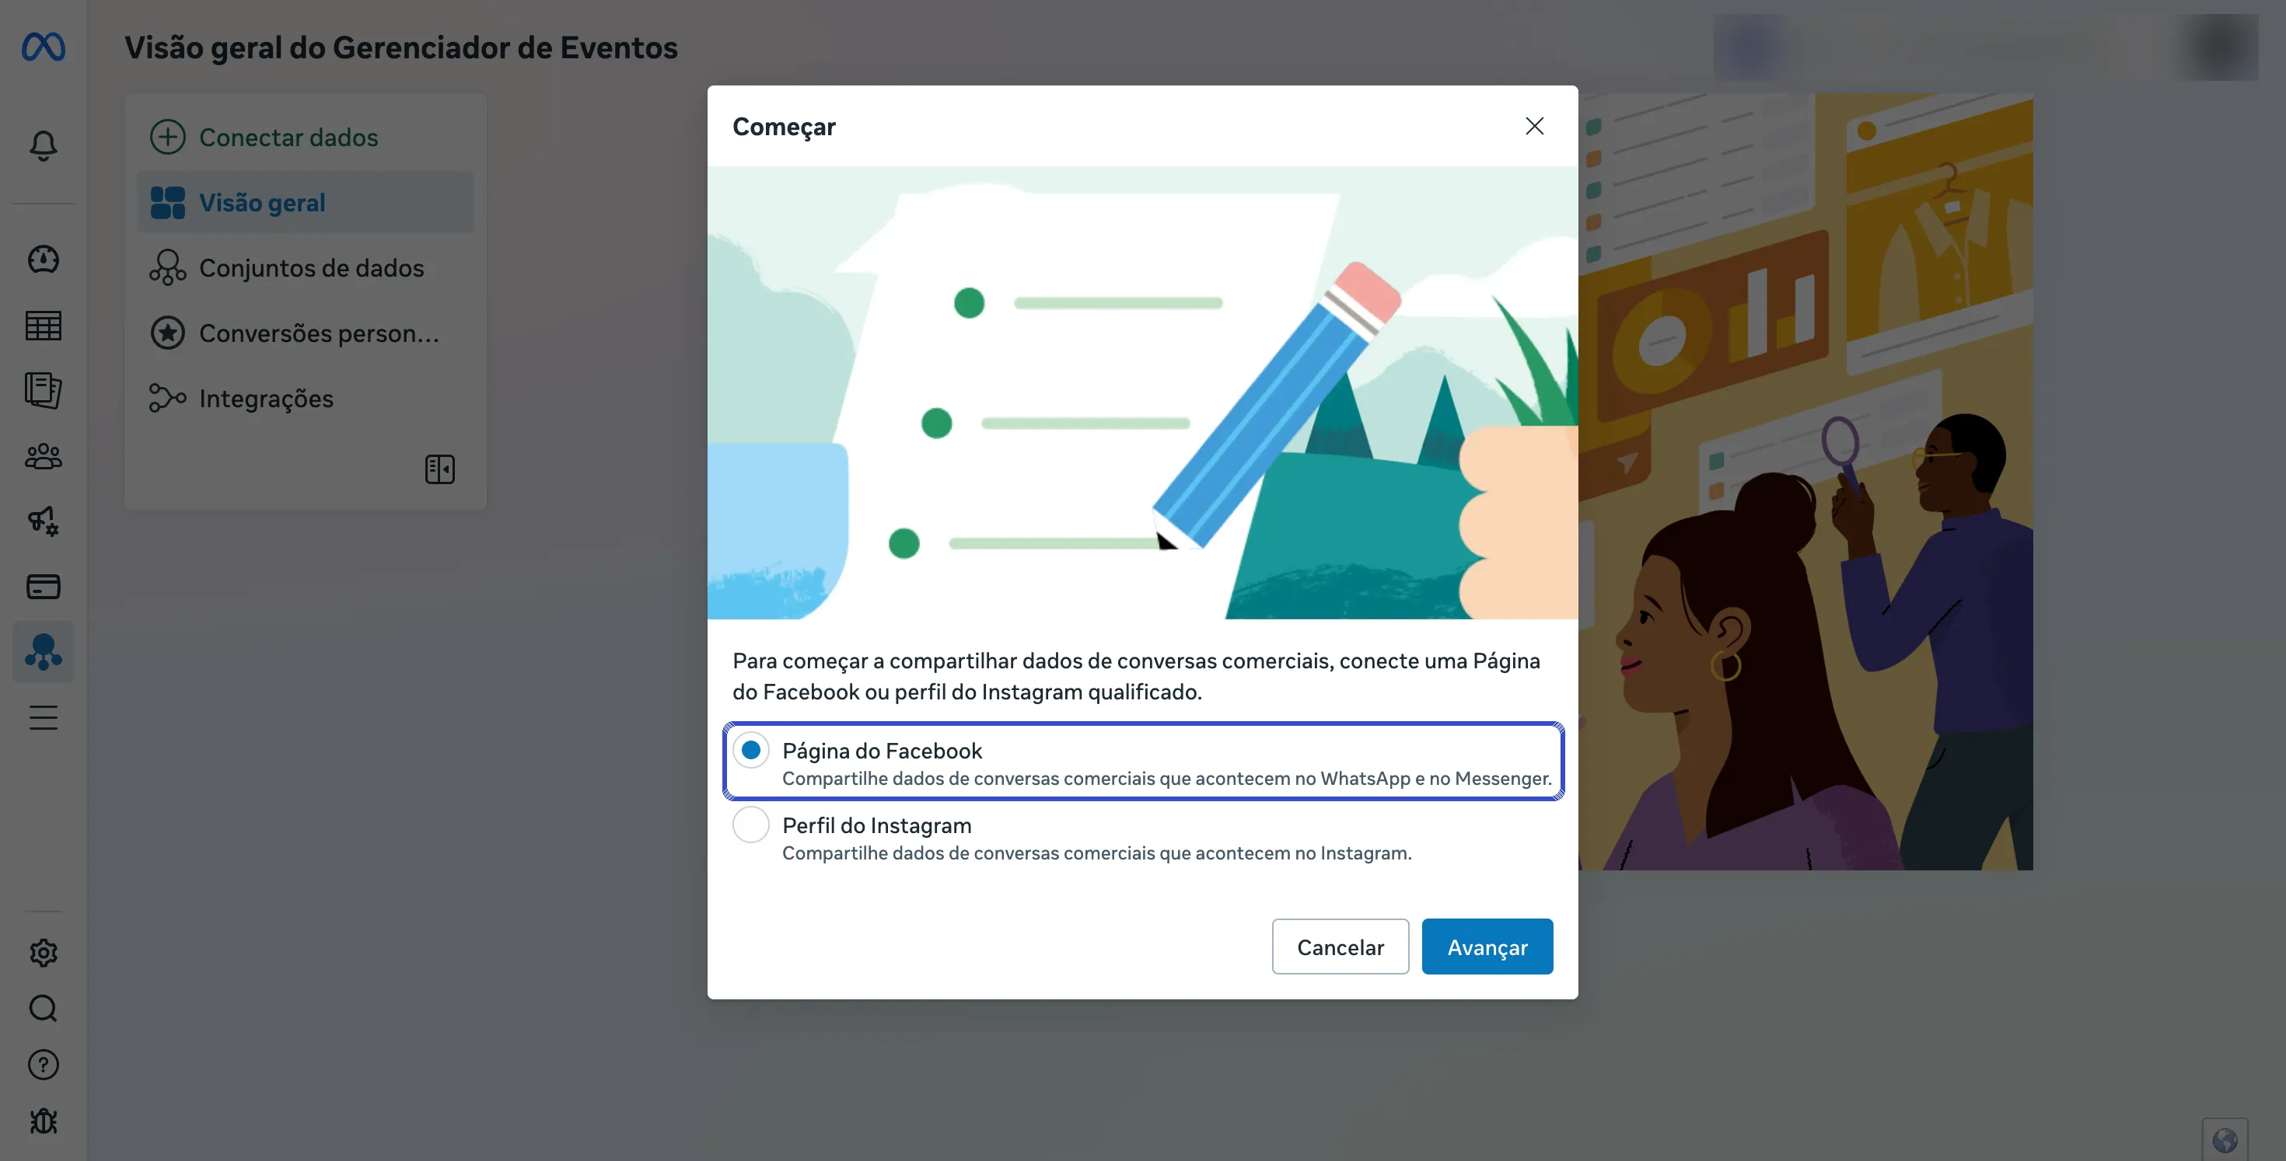Click the Meta logo icon

pos(44,46)
